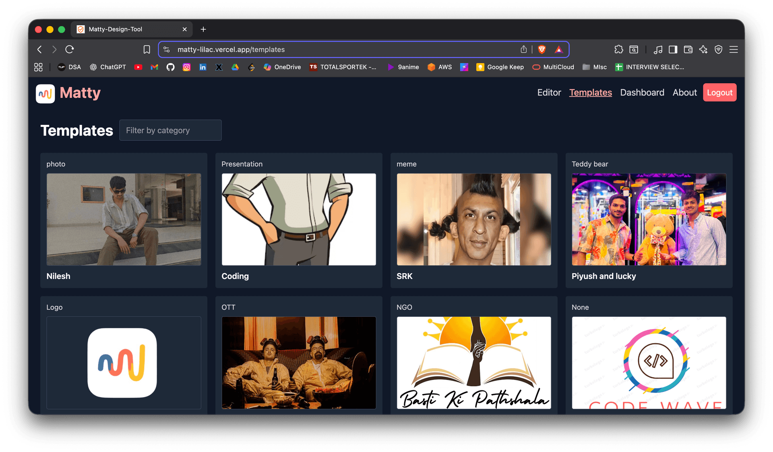Image resolution: width=773 pixels, height=452 pixels.
Task: Open the Instagram bookmark icon
Action: click(186, 67)
